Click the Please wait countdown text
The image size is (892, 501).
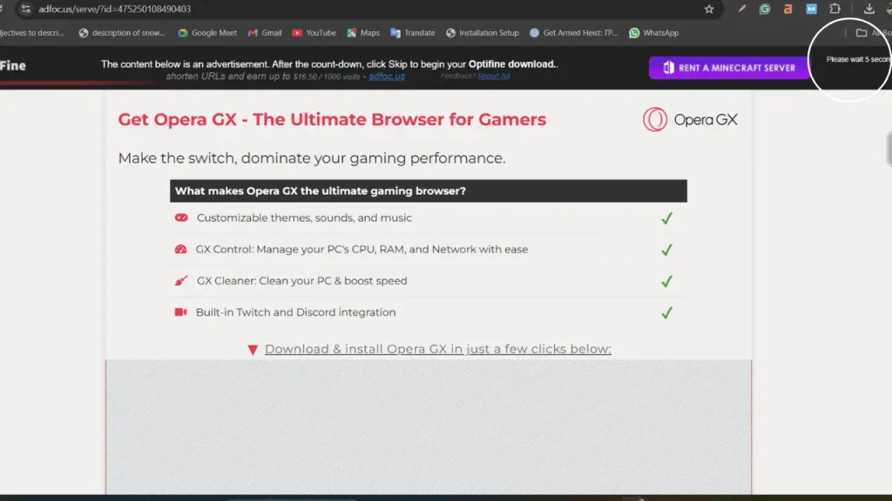coord(858,59)
